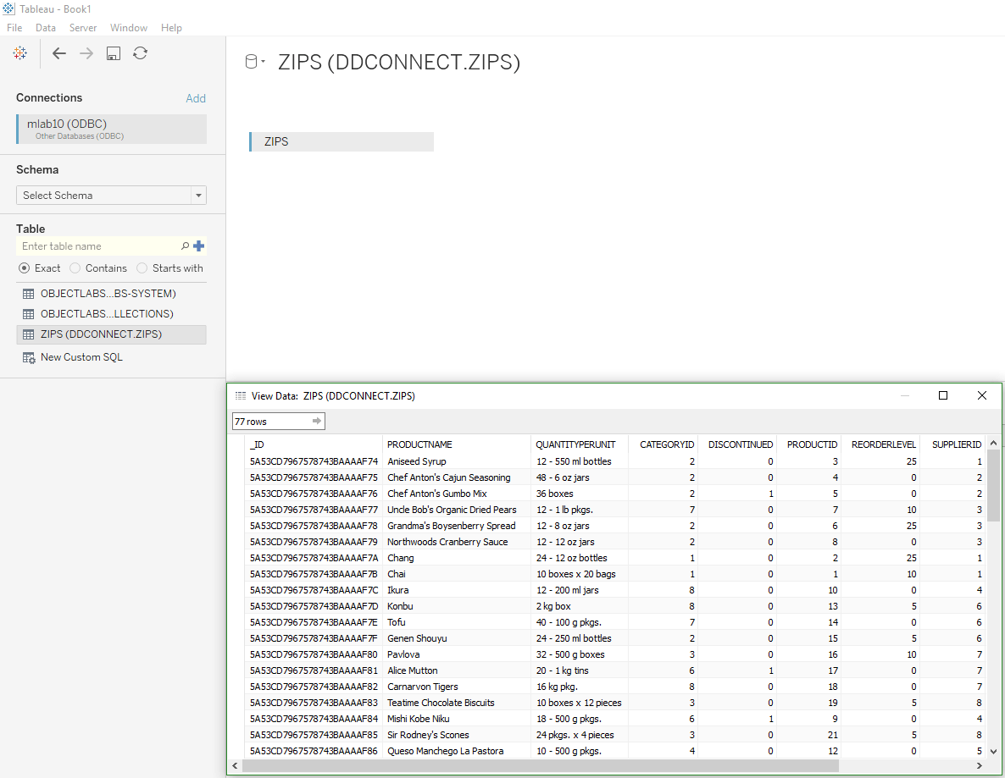
Task: Click the table search magnifier icon
Action: click(x=185, y=246)
